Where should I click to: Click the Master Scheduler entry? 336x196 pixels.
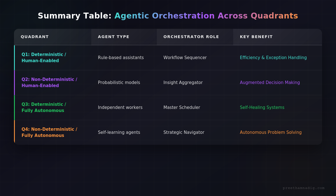coord(182,108)
